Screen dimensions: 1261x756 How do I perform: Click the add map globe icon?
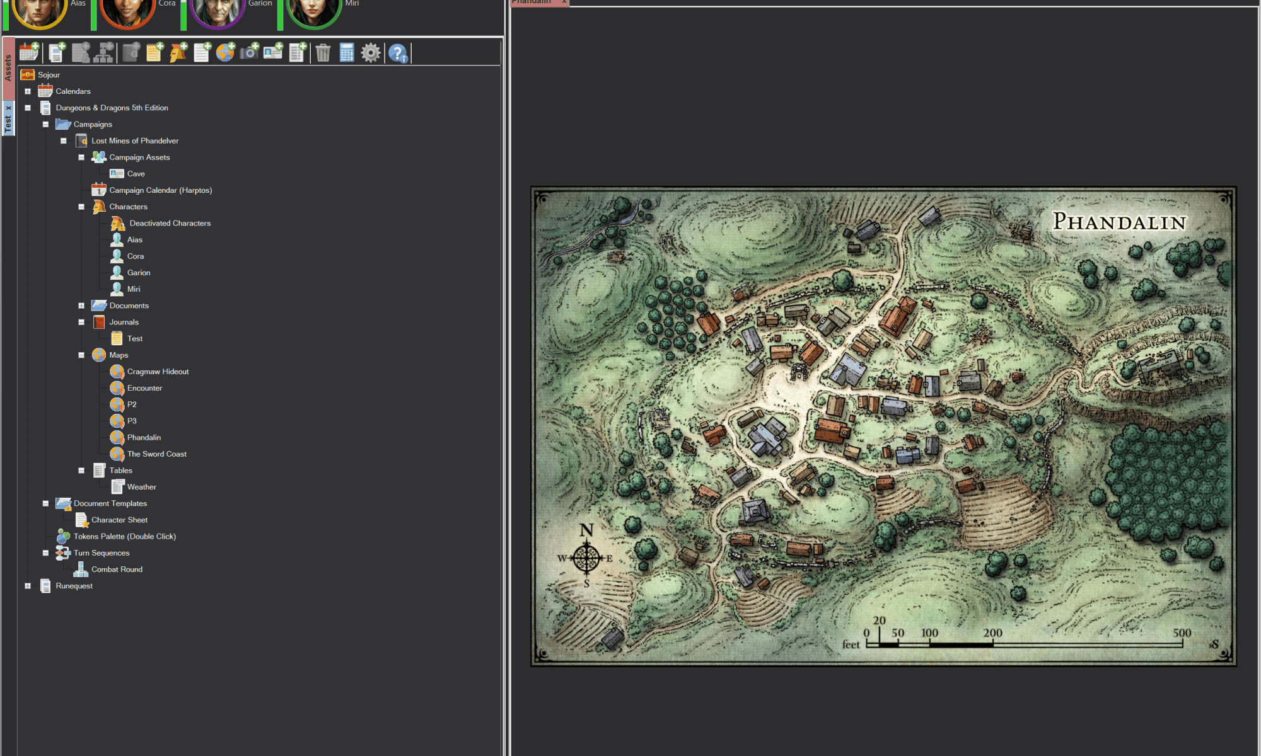click(x=225, y=52)
